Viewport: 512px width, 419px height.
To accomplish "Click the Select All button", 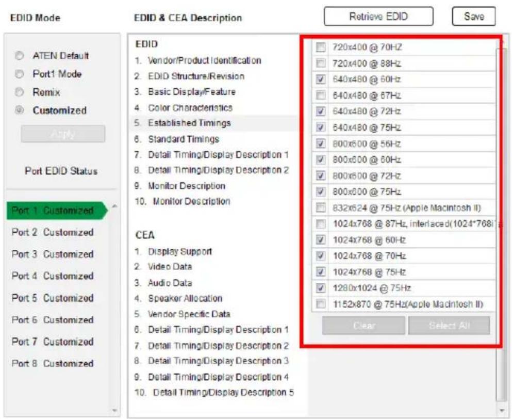I will click(449, 326).
